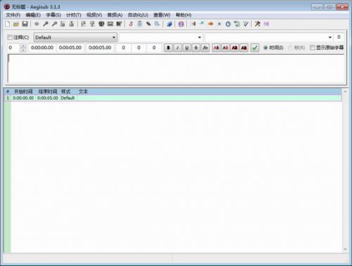Viewport: 352px width, 266px height.
Task: Select subtitle row 1 in the grid
Action: tap(172, 98)
